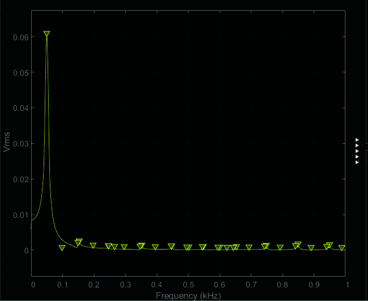Click the 0.01 tick on Vrms axis
Image resolution: width=368 pixels, height=301 pixels.
tap(21, 215)
